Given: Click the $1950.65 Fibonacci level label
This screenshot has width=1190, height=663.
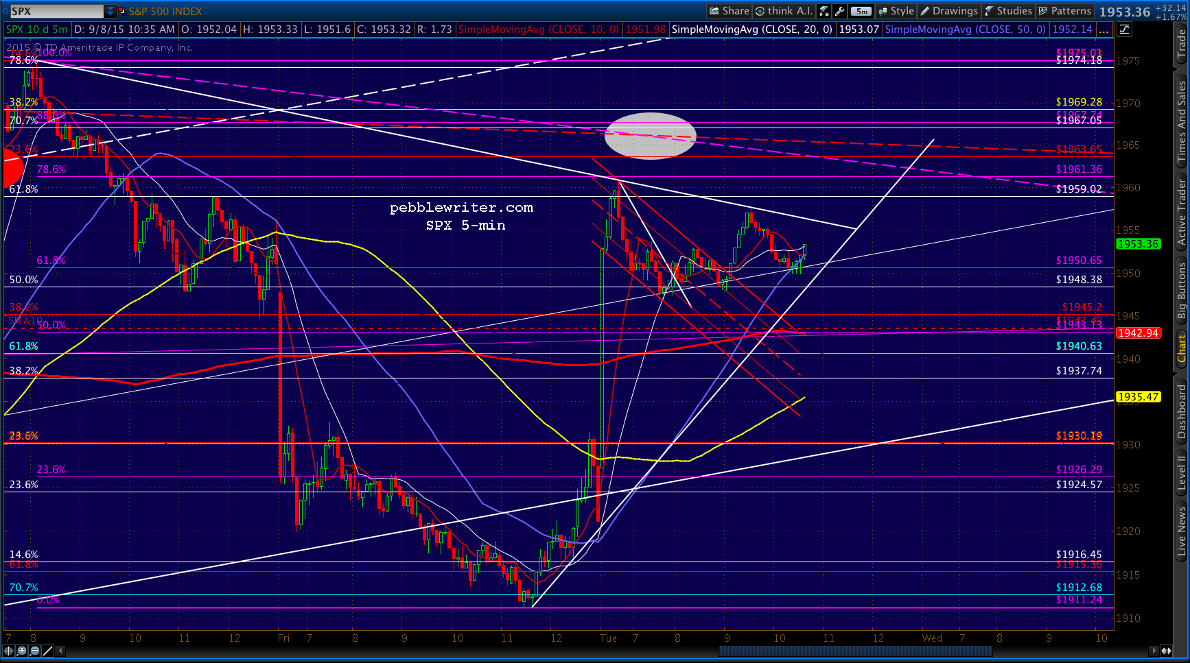Looking at the screenshot, I should [1079, 261].
